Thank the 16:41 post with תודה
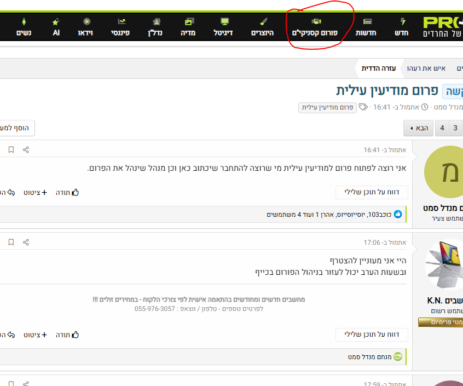Screen dimensions: 463x386 pos(67,193)
